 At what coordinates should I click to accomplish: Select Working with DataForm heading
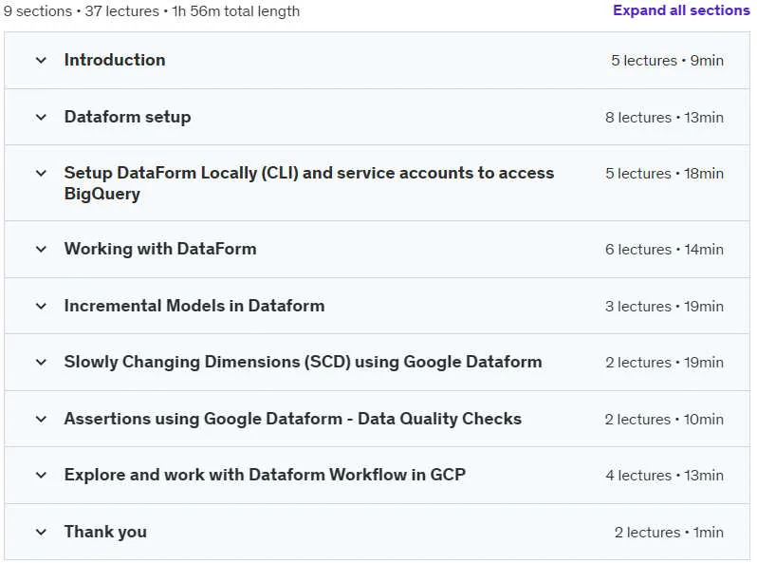point(160,249)
